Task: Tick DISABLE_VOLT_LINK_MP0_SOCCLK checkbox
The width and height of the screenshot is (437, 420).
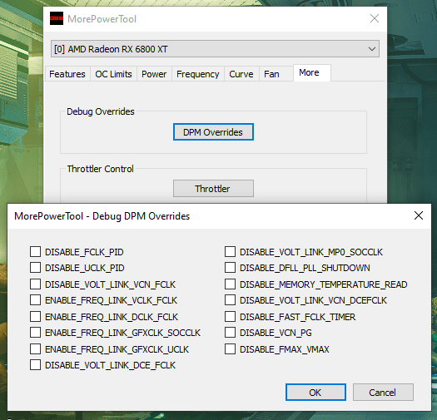Action: tap(230, 251)
